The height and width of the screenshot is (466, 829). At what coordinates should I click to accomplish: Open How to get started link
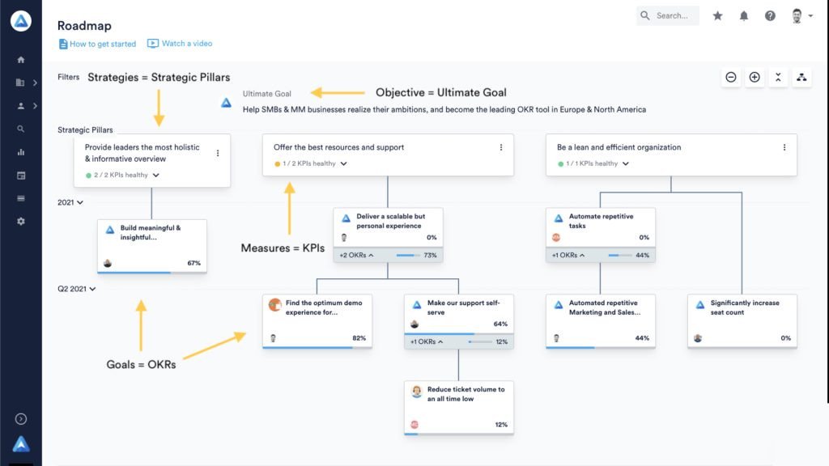click(97, 44)
